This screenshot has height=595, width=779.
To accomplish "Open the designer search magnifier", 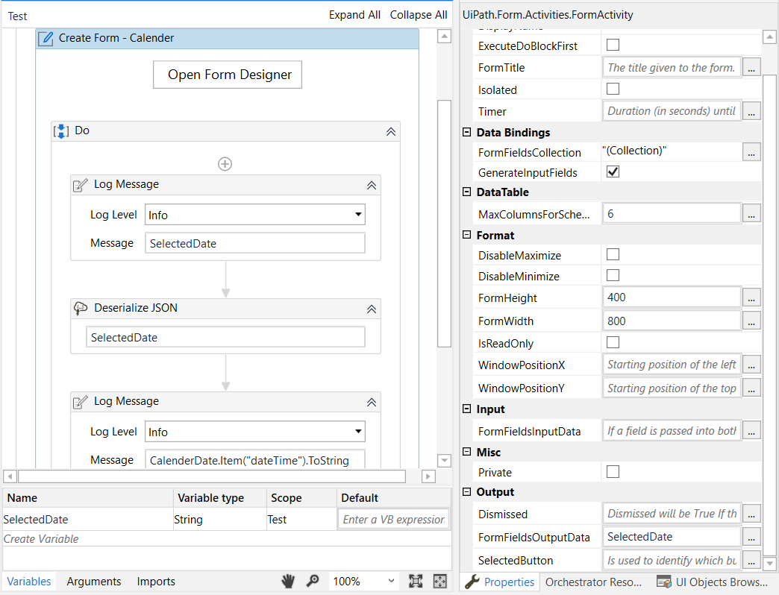I will (313, 581).
